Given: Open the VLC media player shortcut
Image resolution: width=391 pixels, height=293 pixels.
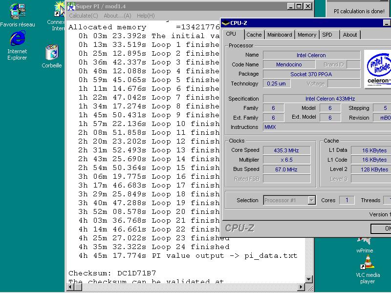Looking at the screenshot, I should click(368, 270).
